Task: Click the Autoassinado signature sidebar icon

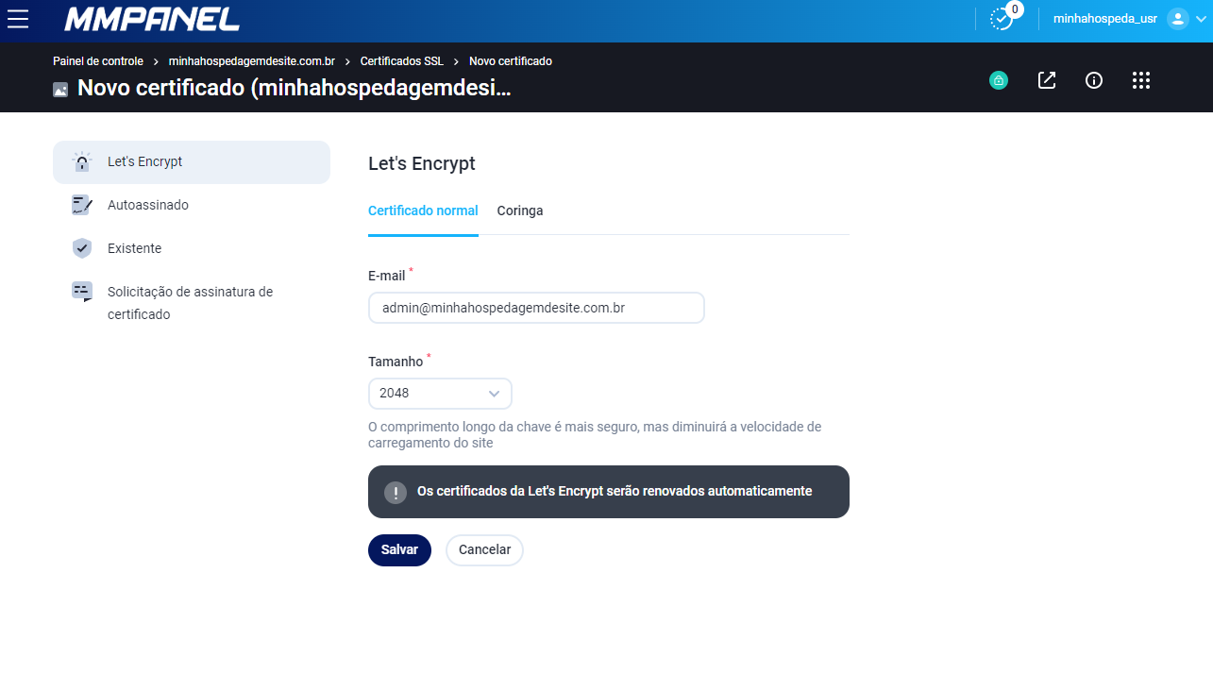Action: coord(82,205)
